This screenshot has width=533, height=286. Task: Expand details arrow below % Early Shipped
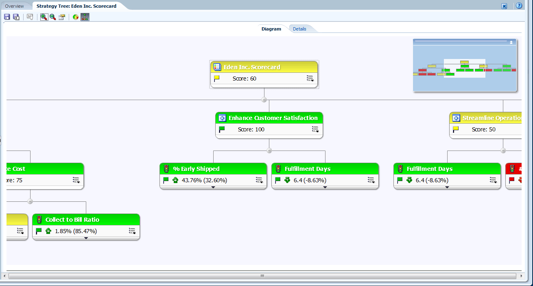click(x=213, y=188)
